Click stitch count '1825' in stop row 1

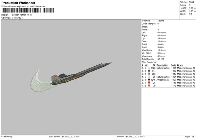pyautogui.click(x=153, y=68)
